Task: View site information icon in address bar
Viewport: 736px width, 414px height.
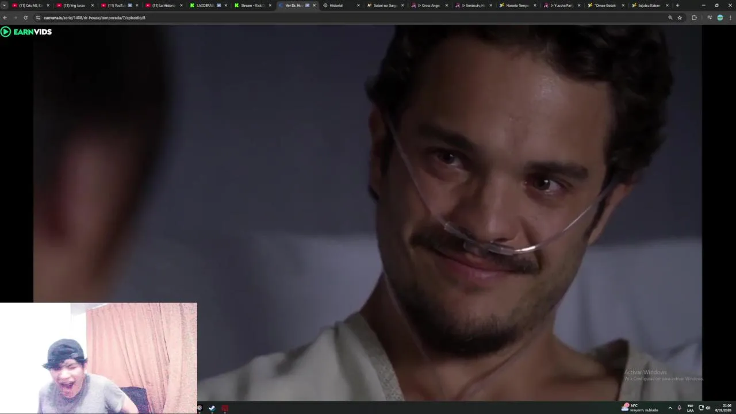Action: (x=38, y=18)
